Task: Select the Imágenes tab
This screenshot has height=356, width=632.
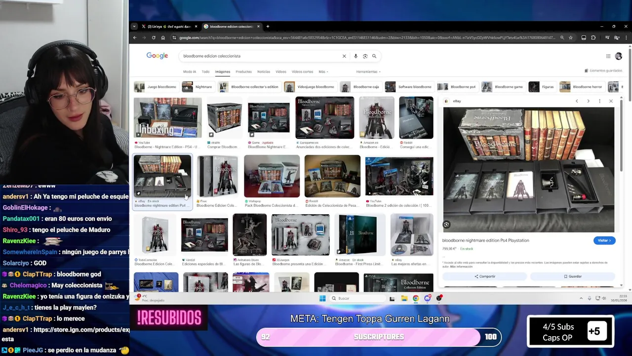Action: [223, 72]
